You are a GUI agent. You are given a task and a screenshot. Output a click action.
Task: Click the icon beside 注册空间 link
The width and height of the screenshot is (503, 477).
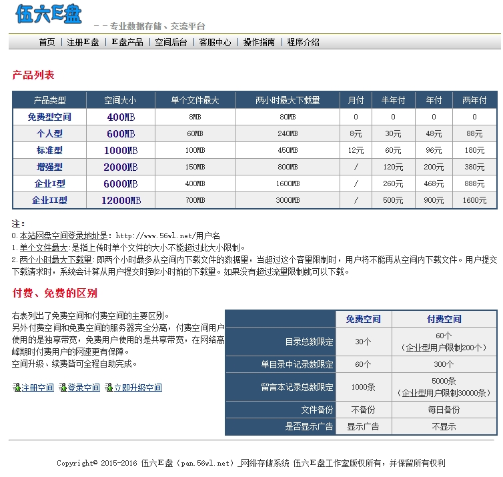coord(17,387)
